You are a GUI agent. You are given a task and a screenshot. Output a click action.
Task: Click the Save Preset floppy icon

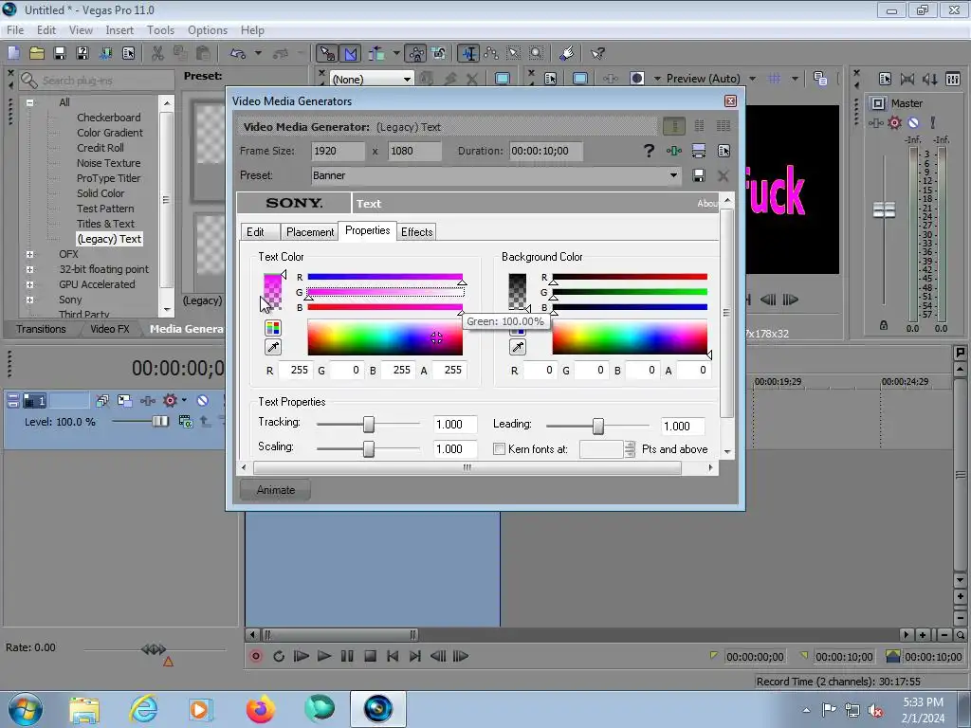699,175
